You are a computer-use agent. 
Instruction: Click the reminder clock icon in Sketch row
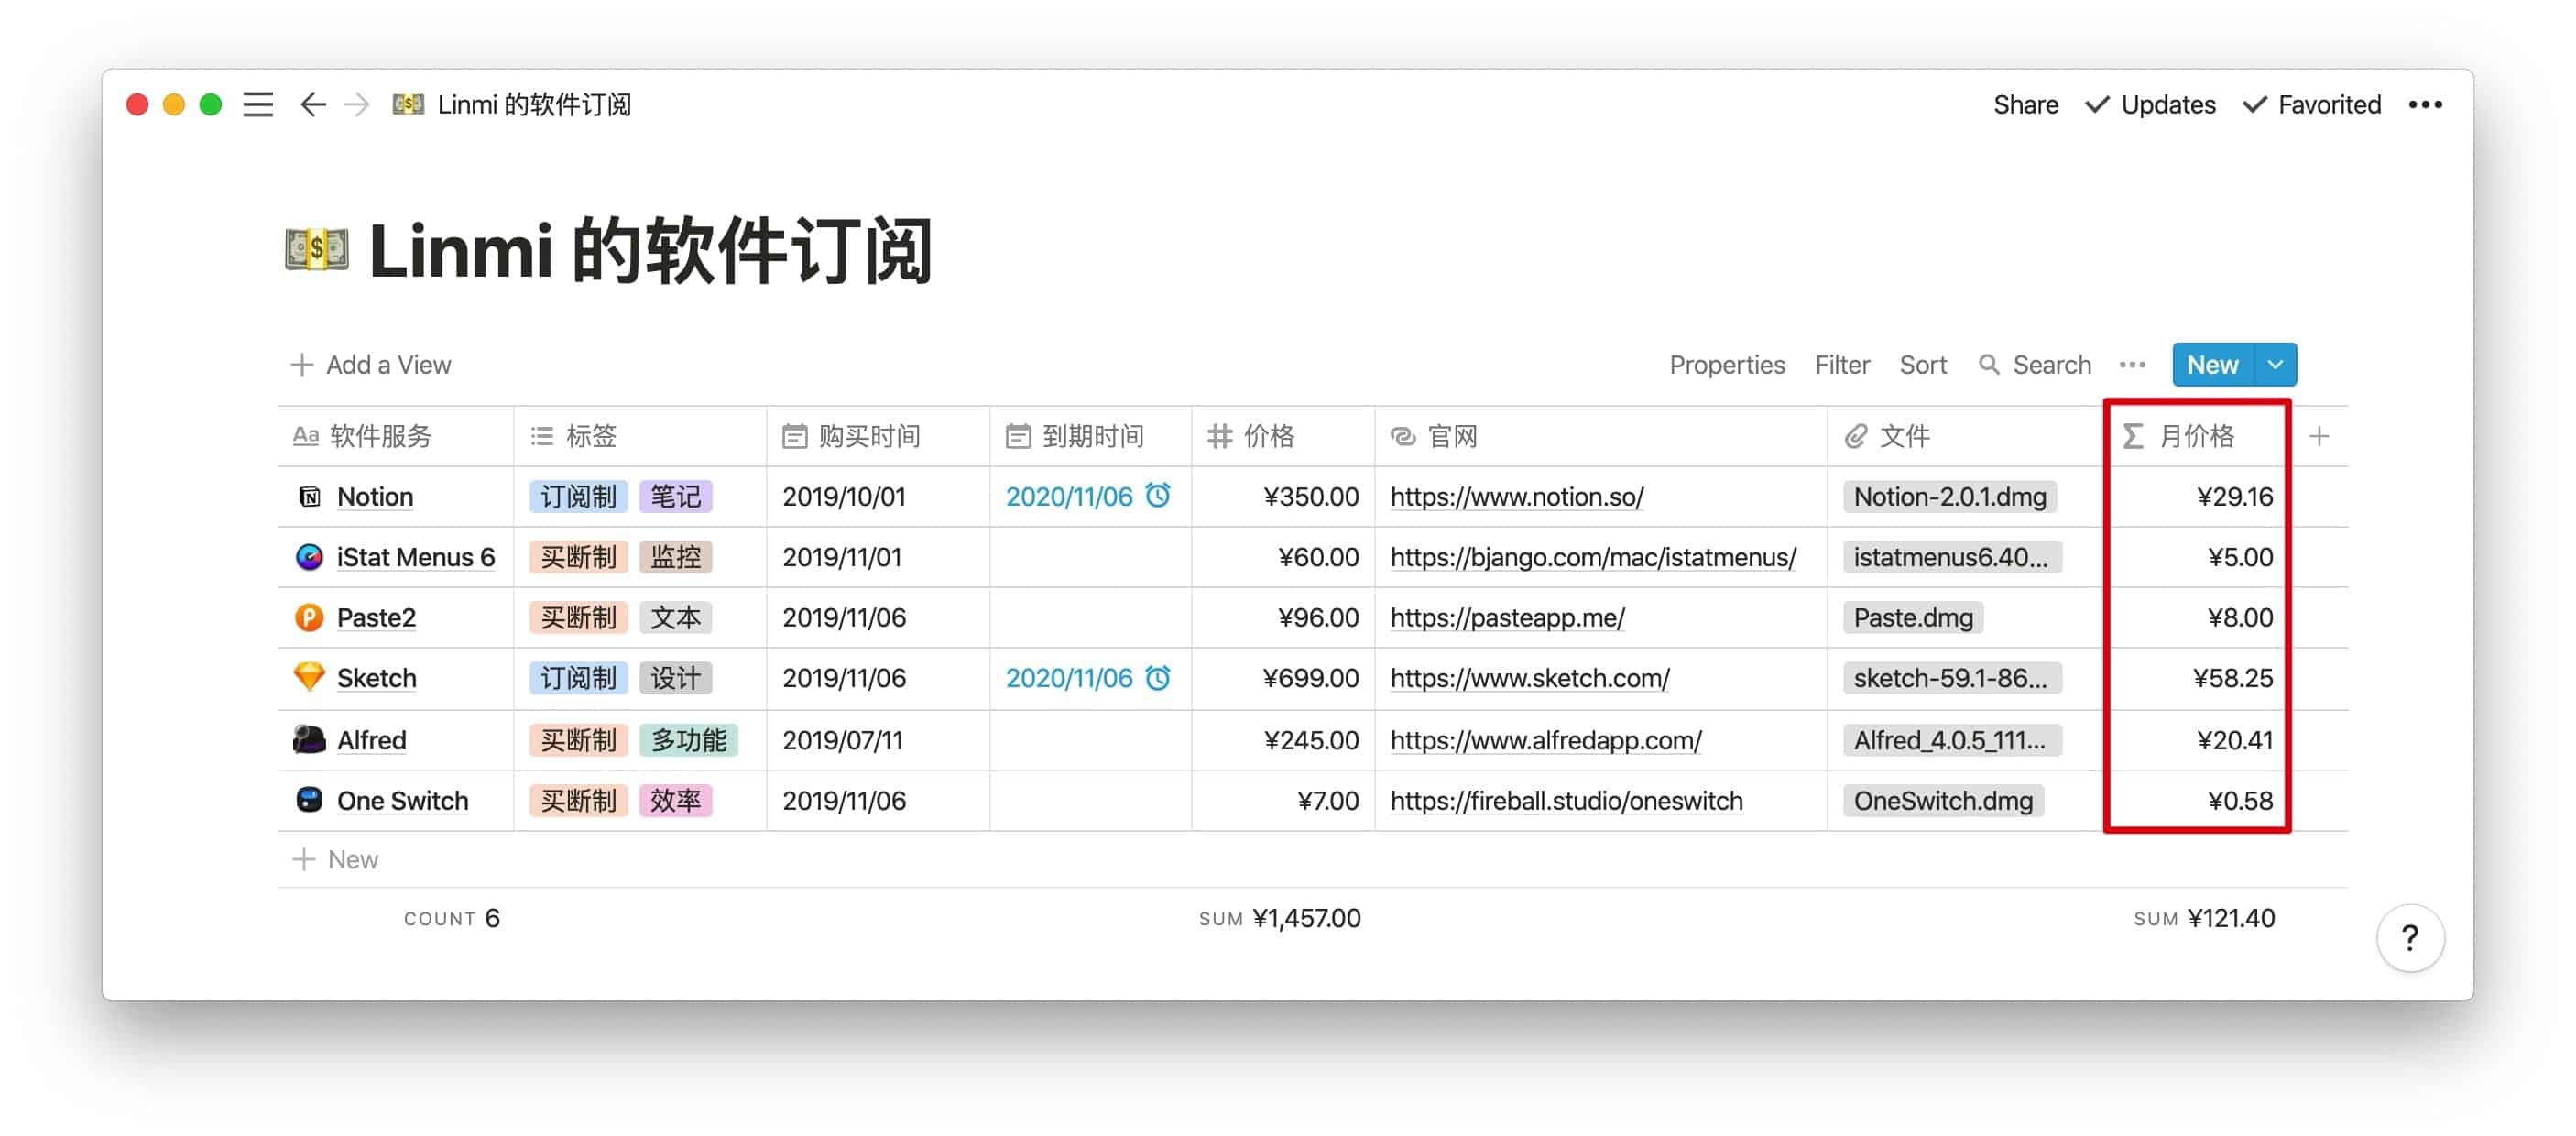1158,678
